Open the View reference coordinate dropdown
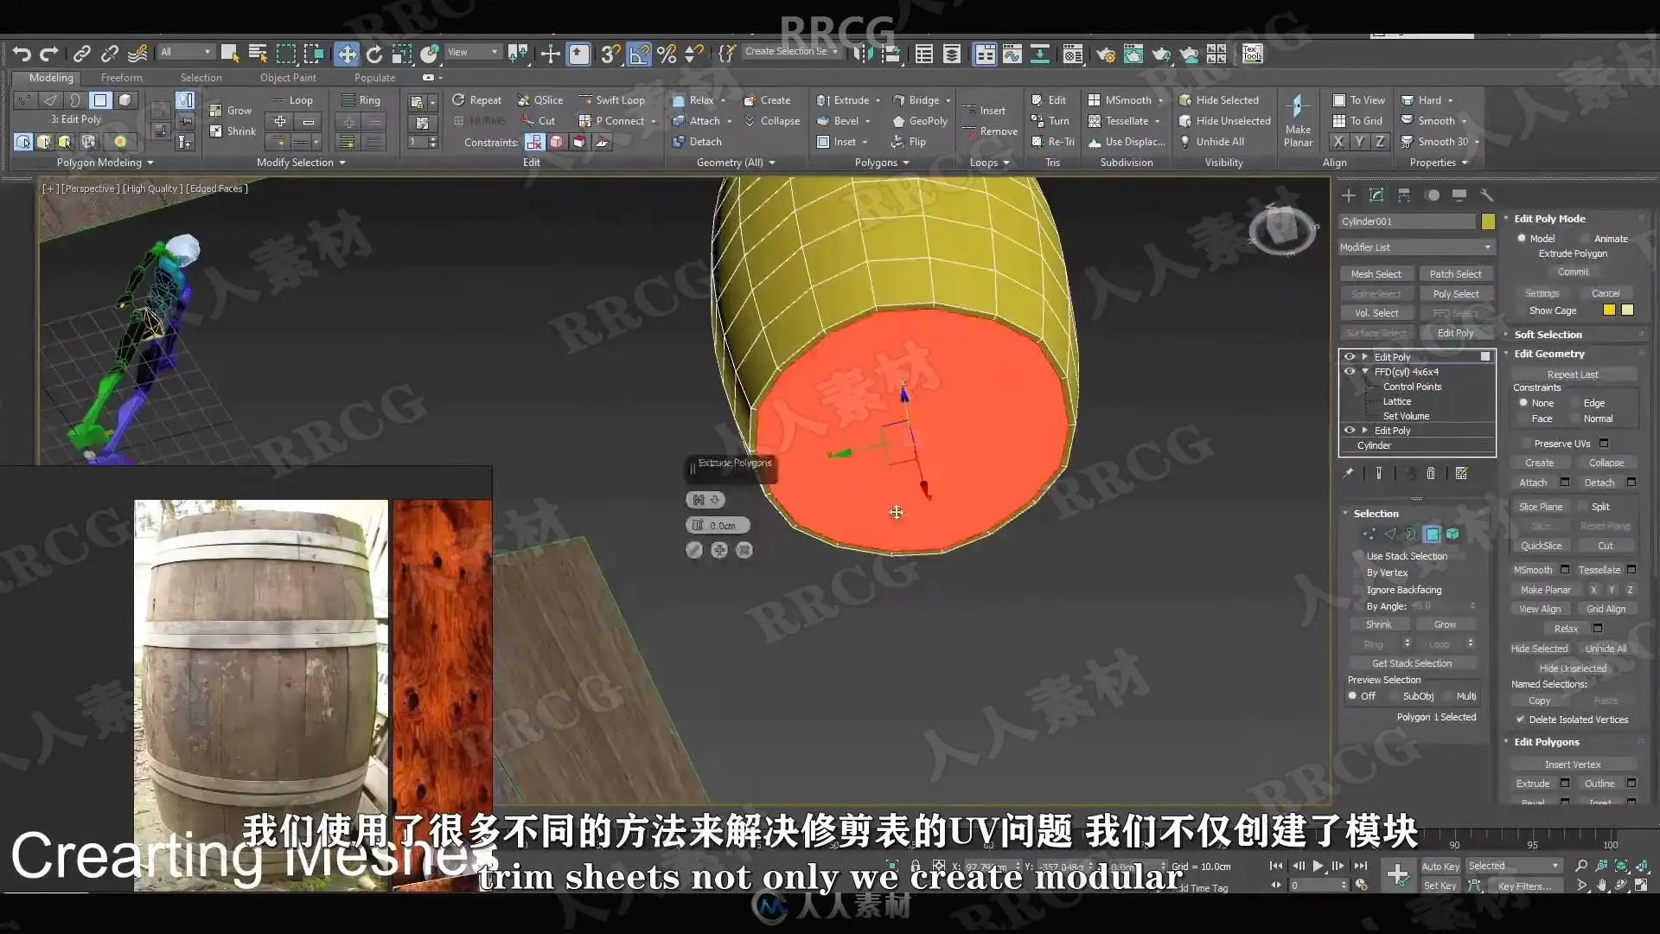1660x934 pixels. 472,52
